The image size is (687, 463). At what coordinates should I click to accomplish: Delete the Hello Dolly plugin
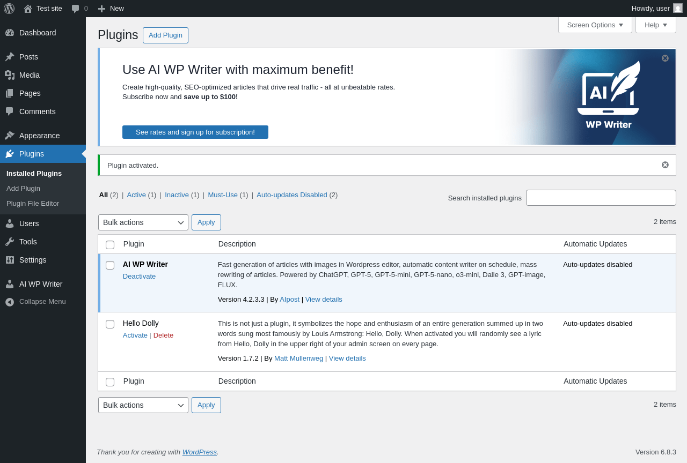click(x=163, y=335)
